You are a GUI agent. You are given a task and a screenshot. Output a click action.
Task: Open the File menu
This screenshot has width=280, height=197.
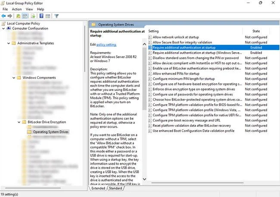5,9
